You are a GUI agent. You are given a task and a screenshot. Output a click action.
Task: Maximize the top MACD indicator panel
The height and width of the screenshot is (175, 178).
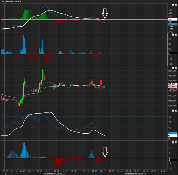click(173, 5)
